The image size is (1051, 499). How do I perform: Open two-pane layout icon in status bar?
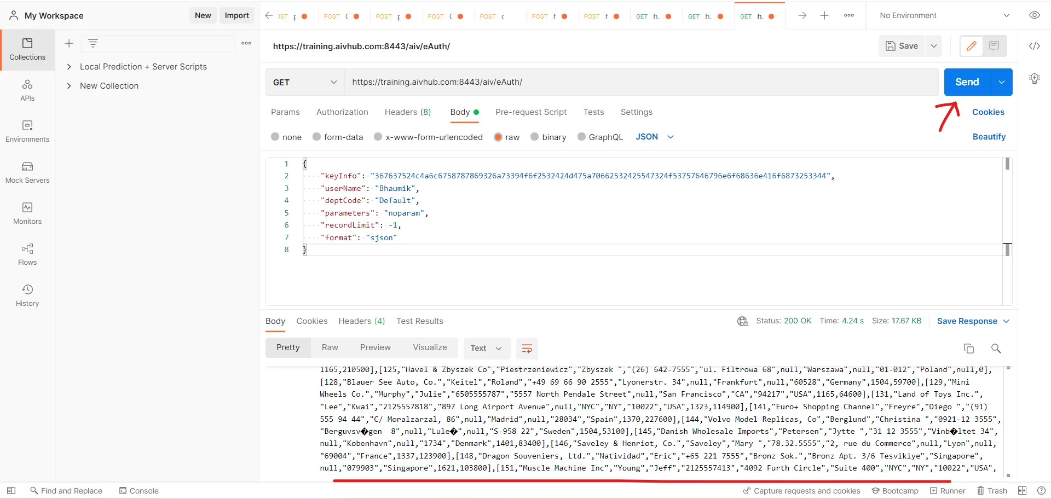click(x=1022, y=491)
